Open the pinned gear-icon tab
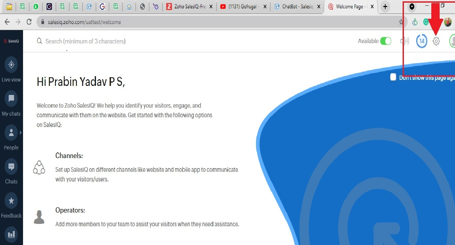Image resolution: width=455 pixels, height=245 pixels. (x=156, y=7)
